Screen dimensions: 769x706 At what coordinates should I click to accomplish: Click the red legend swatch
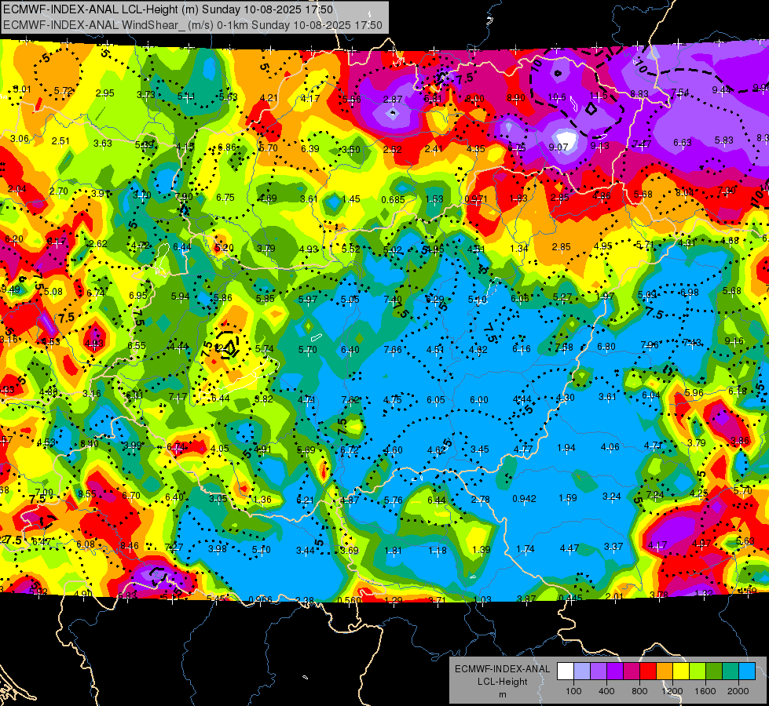pos(648,671)
